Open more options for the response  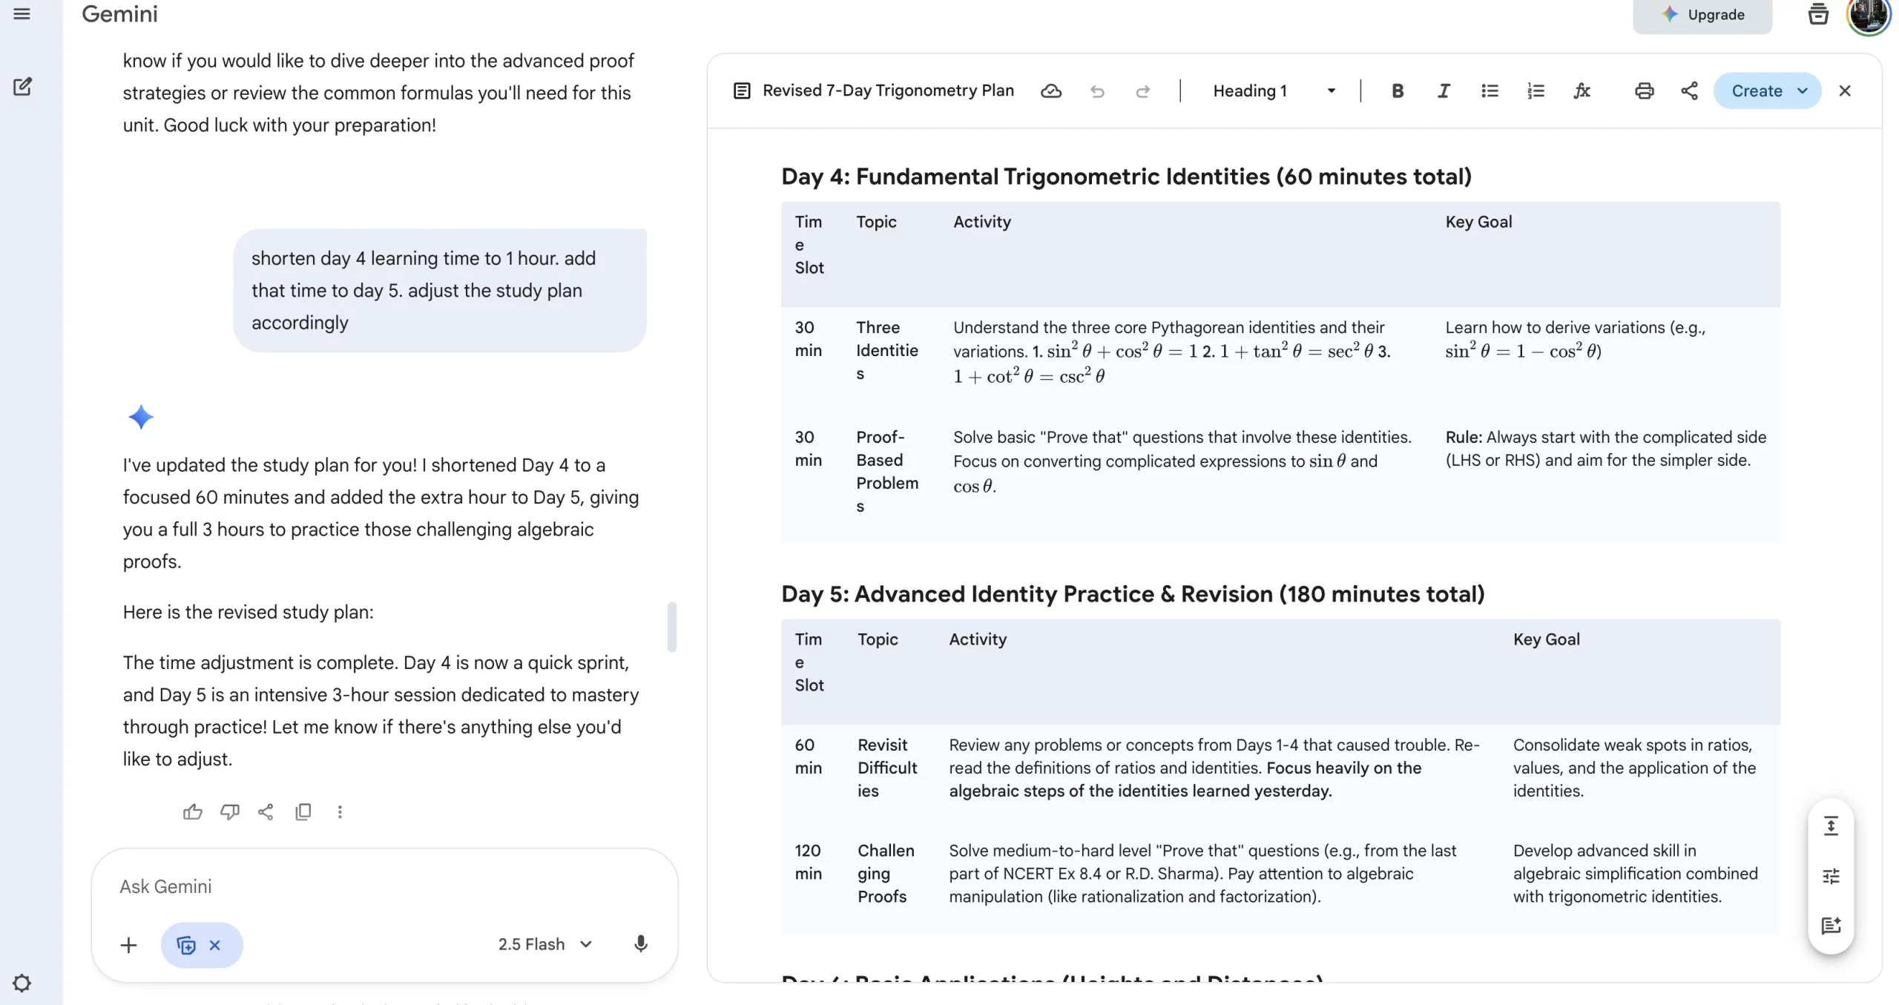coord(340,811)
